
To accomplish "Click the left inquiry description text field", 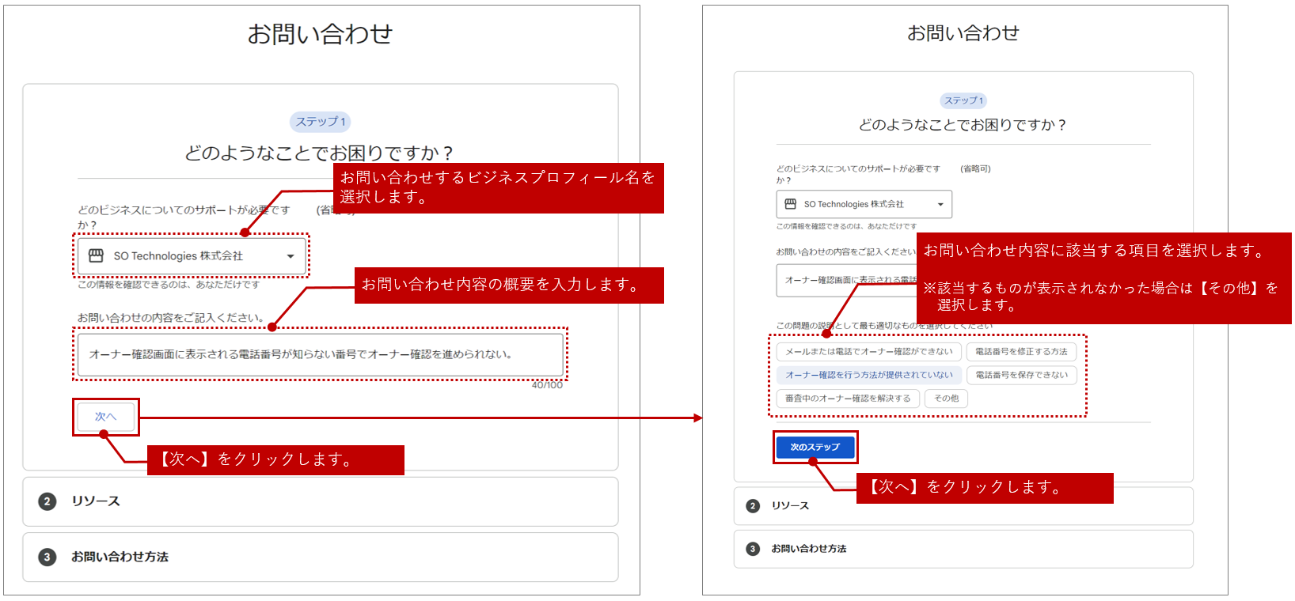I will coord(320,354).
